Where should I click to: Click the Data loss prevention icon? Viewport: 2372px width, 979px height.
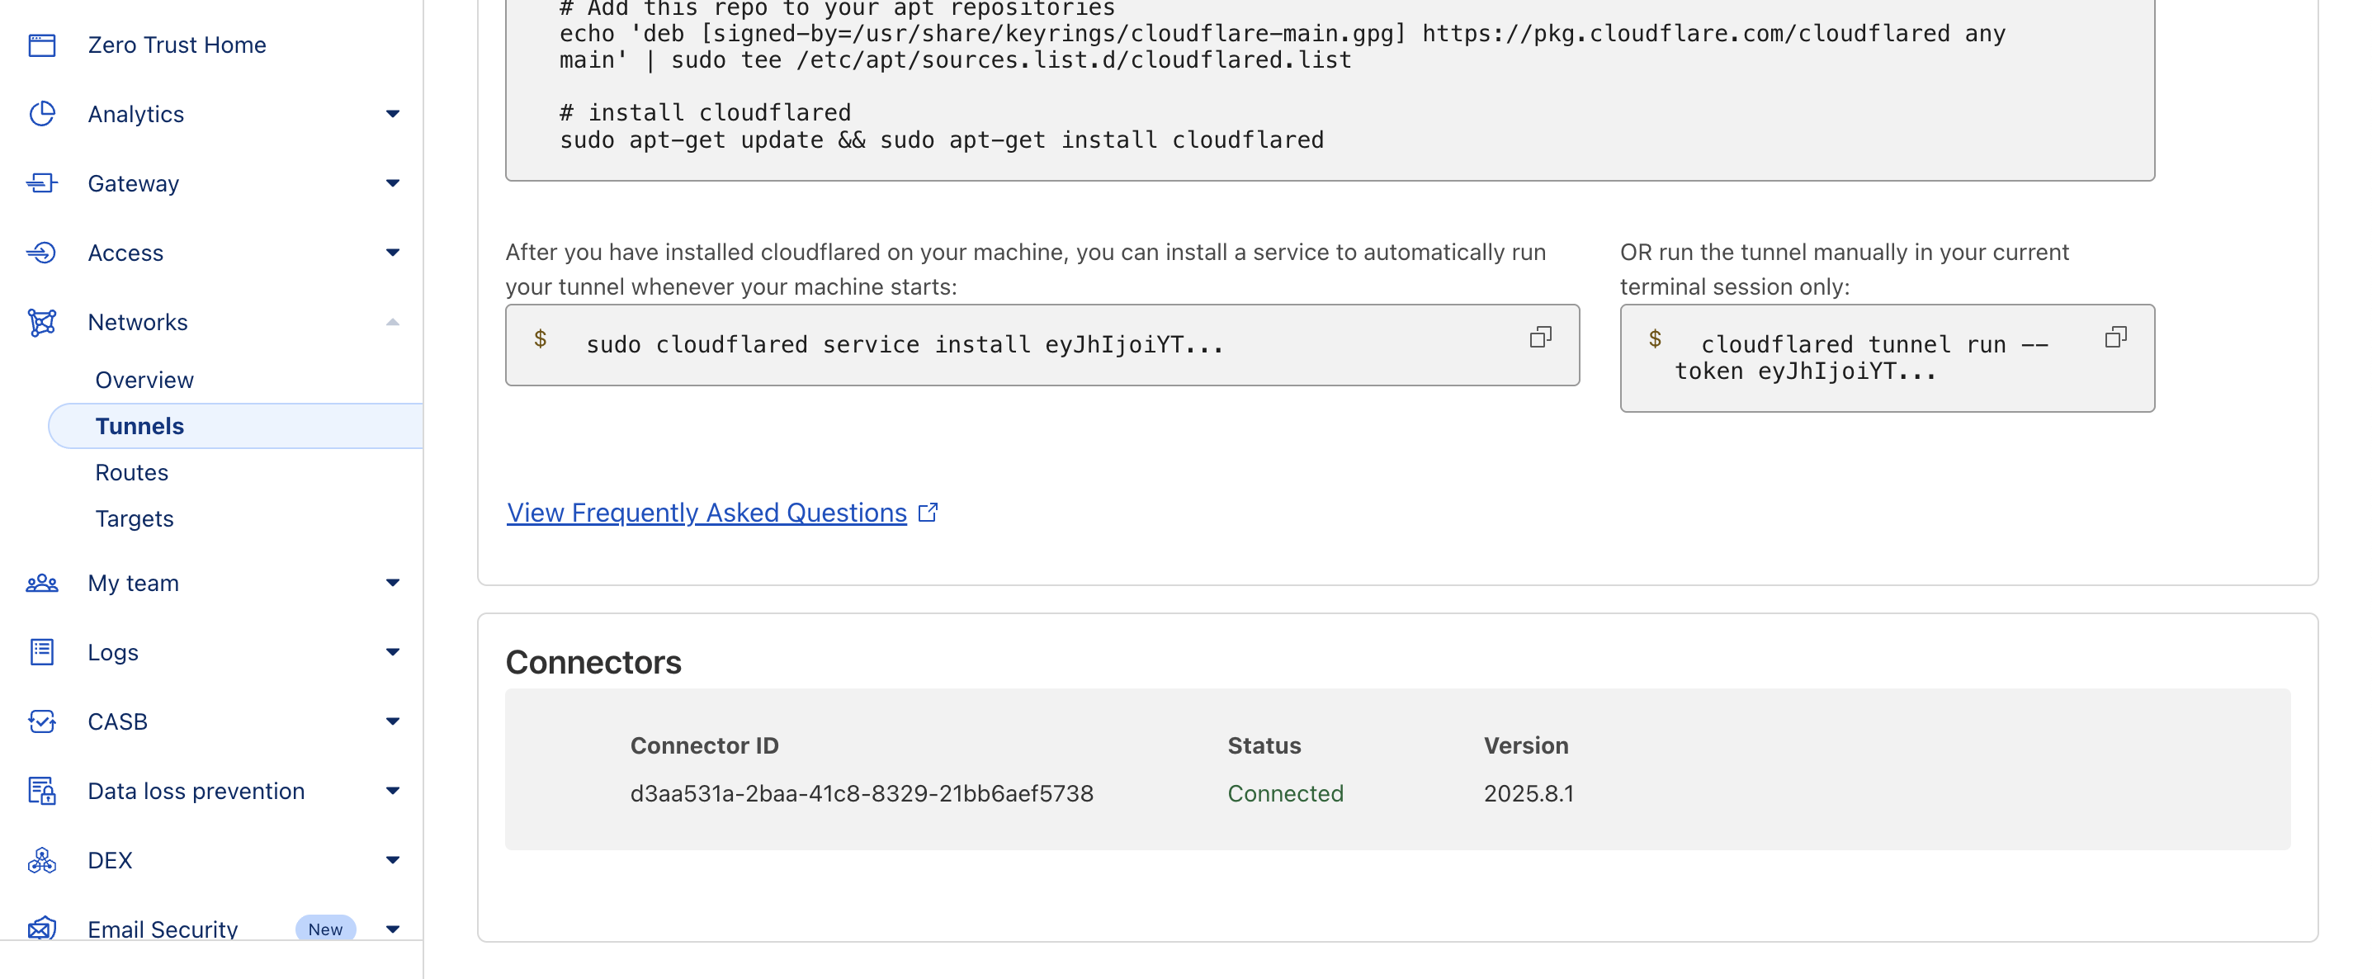42,791
